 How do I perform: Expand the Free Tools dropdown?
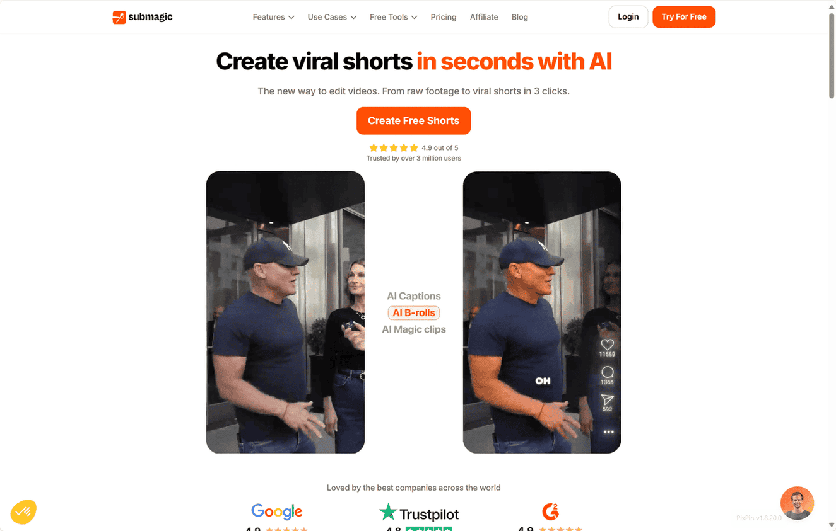pyautogui.click(x=393, y=17)
